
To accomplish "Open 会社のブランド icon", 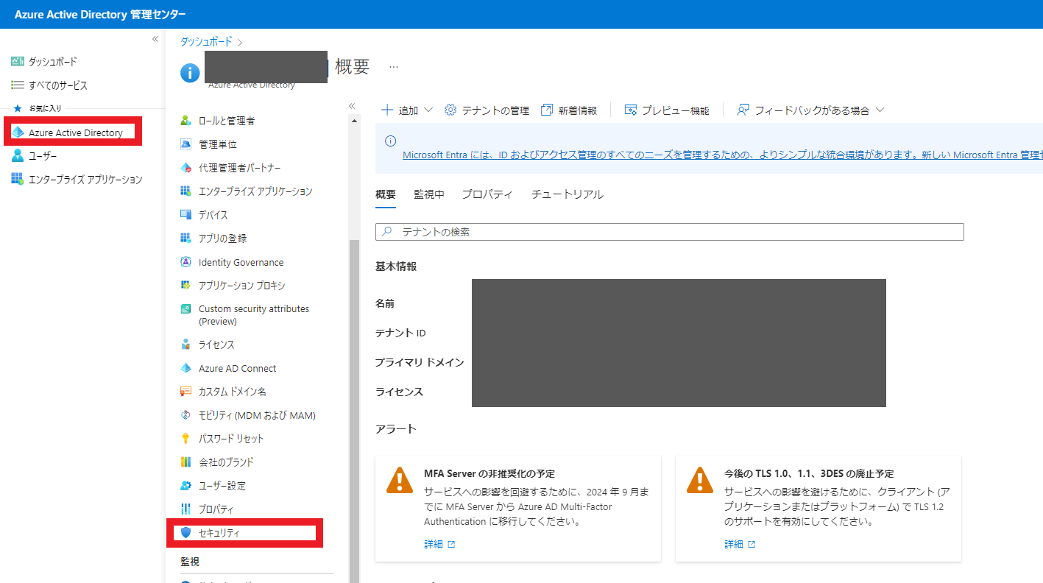I will coord(185,462).
